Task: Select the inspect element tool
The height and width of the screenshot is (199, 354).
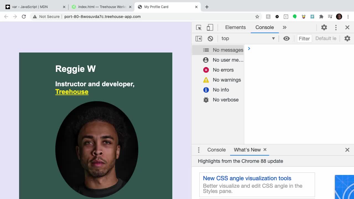Action: coord(198,27)
